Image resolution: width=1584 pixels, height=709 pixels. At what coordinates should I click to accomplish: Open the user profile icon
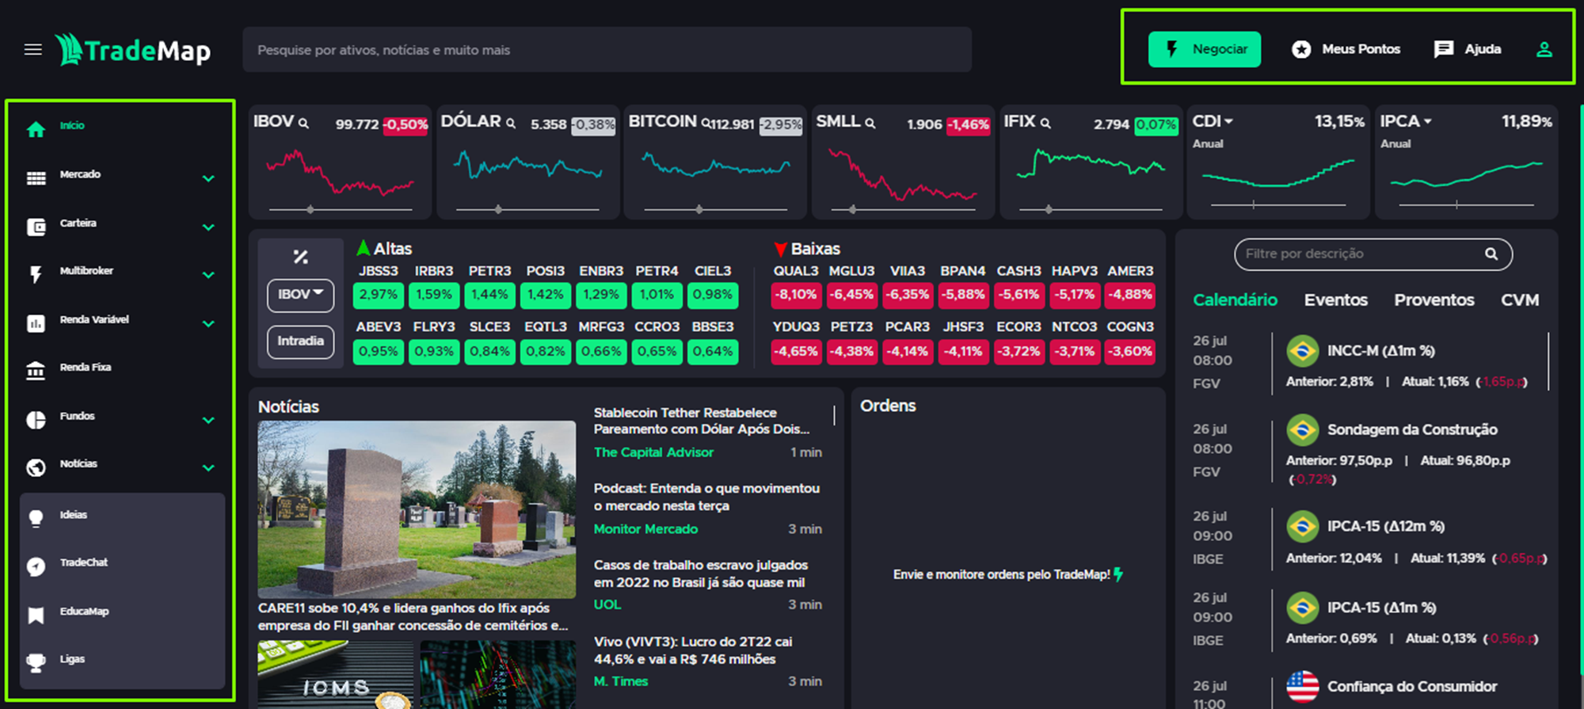1544,49
